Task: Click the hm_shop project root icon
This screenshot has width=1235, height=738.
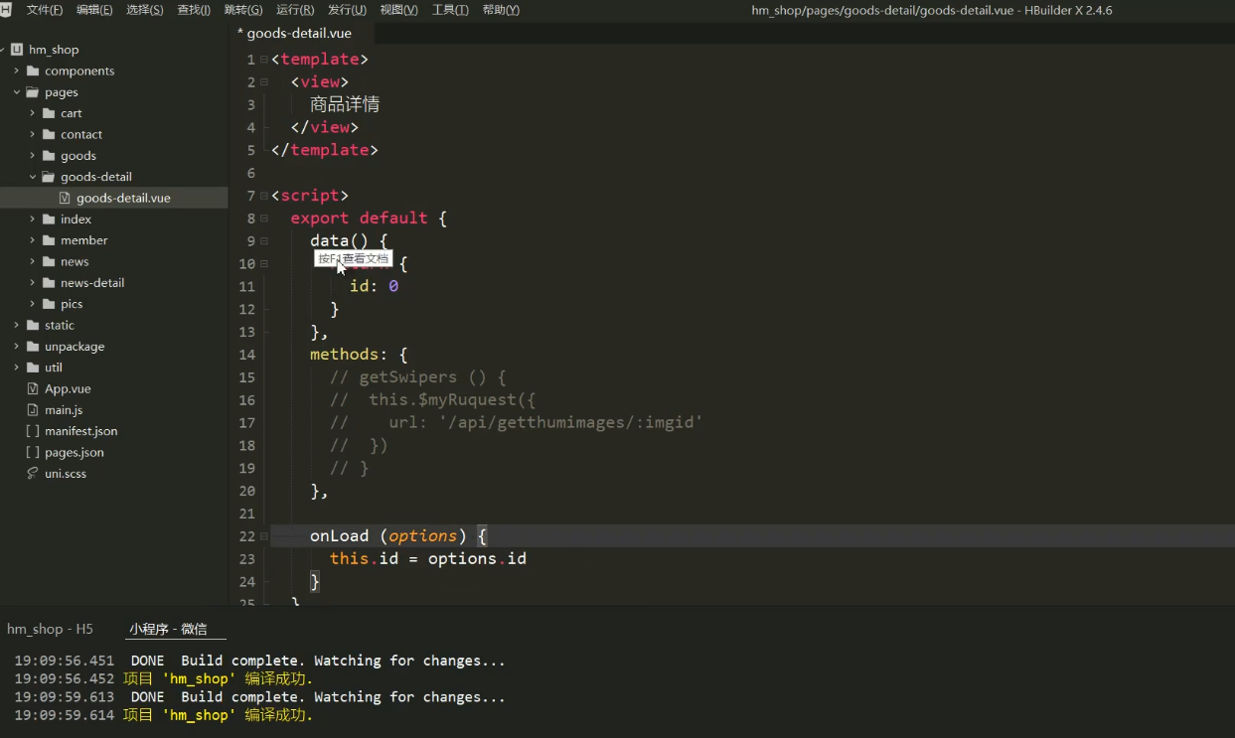Action: [x=17, y=50]
